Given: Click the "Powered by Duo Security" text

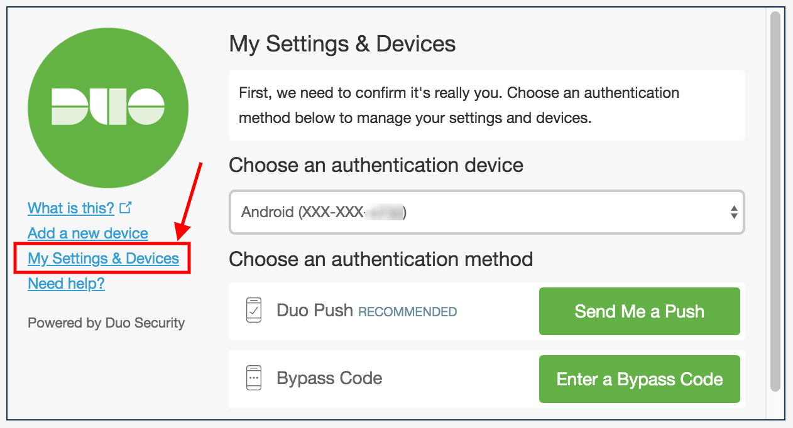Looking at the screenshot, I should click(x=106, y=323).
